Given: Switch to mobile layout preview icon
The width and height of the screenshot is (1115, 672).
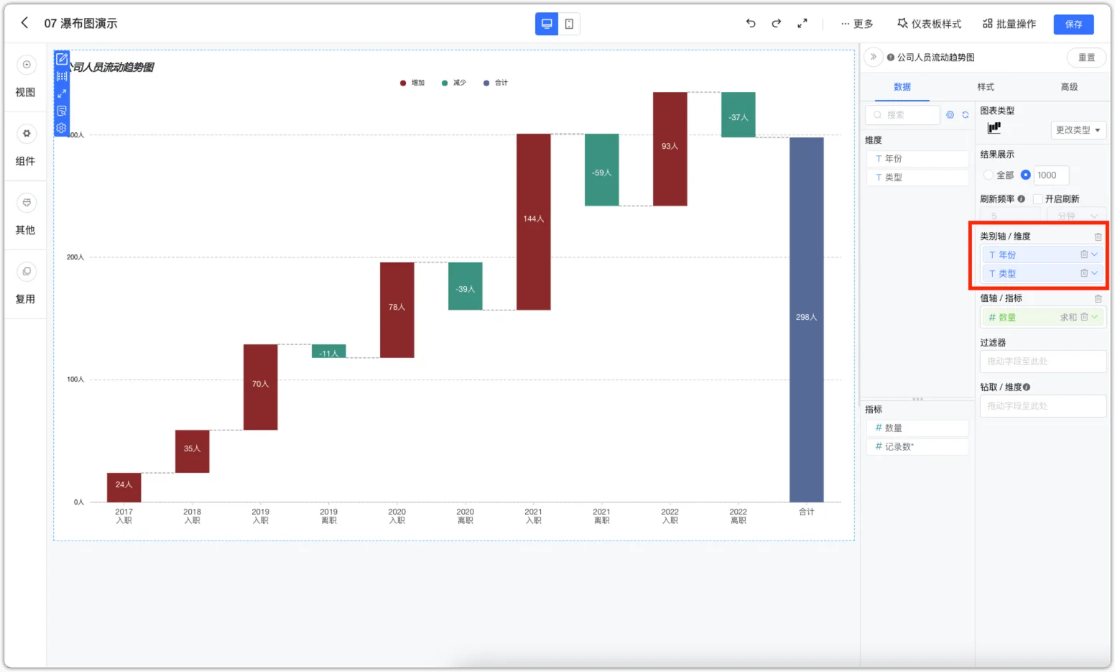Looking at the screenshot, I should pos(569,24).
